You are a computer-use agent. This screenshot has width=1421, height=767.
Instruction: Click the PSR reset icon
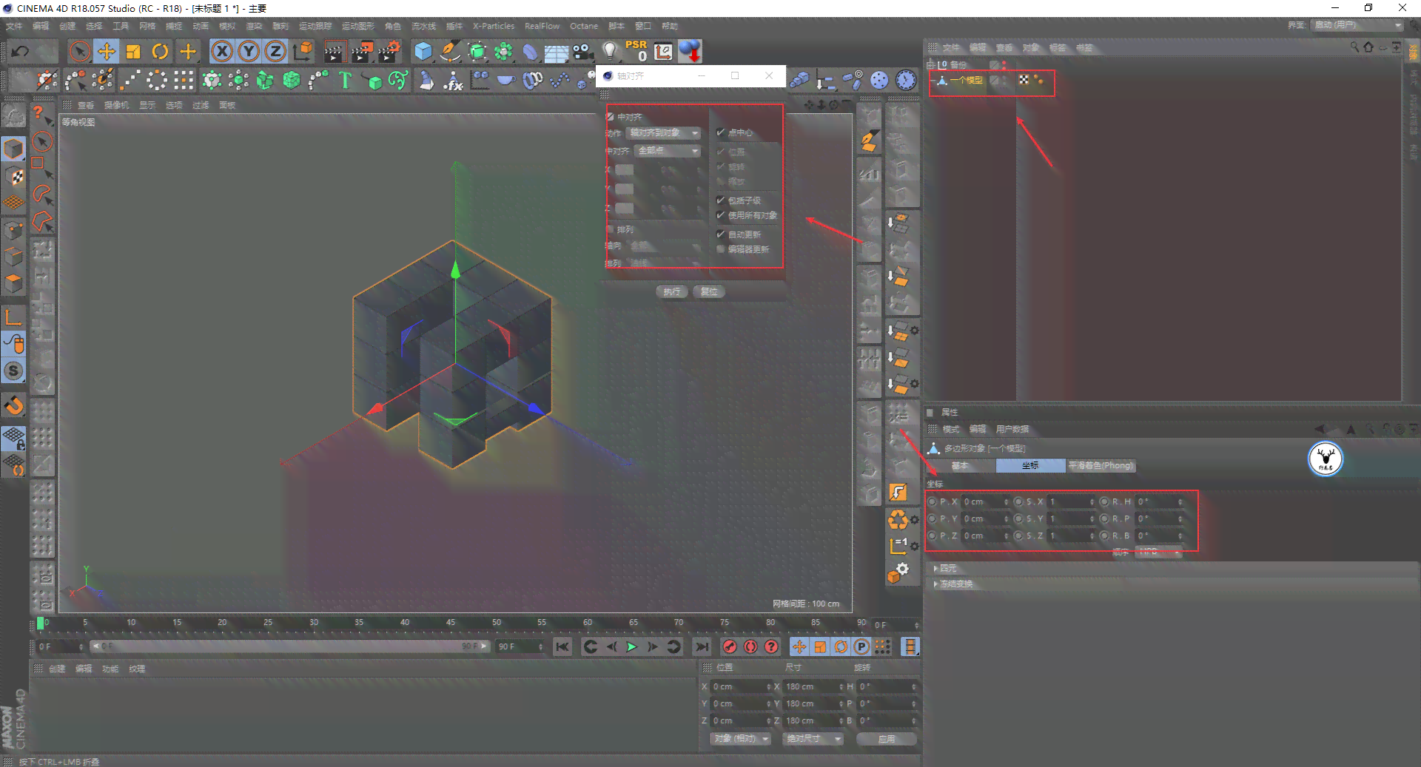(636, 50)
